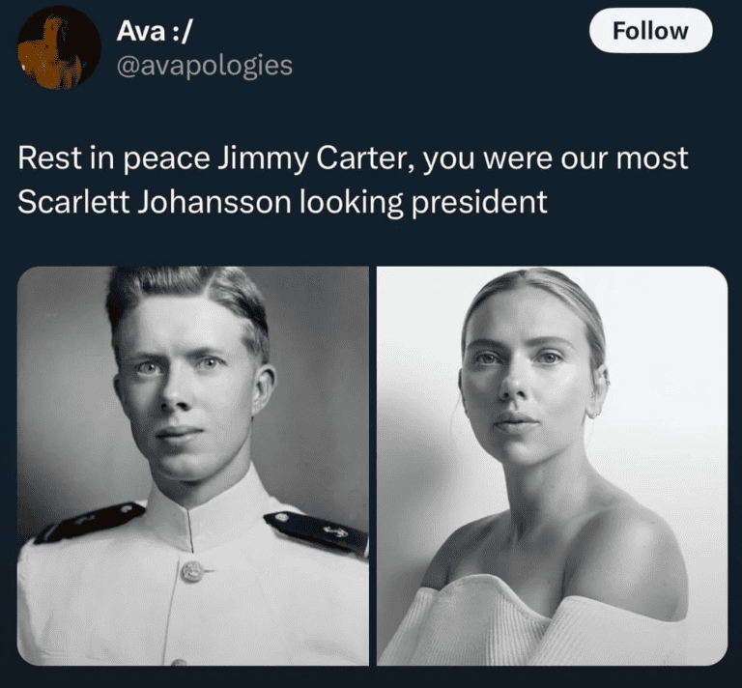The image size is (742, 688).
Task: Open the "Ava :/" display name
Action: coord(155,31)
